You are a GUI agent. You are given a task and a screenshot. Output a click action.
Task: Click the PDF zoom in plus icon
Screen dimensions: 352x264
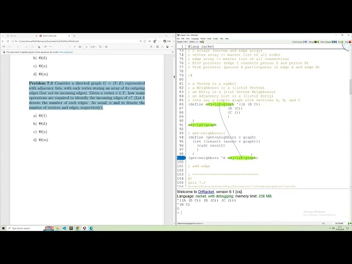[x=75, y=47]
